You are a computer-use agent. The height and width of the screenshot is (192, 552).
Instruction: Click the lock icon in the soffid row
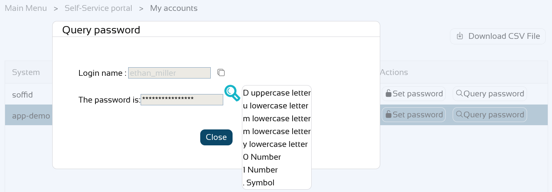(388, 93)
